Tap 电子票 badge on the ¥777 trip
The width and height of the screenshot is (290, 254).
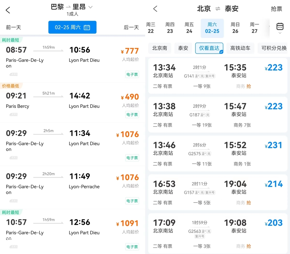click(x=132, y=75)
